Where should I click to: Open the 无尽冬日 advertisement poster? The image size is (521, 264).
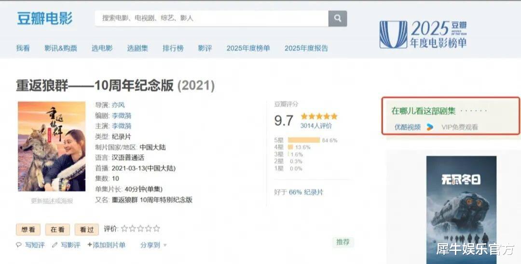click(461, 210)
